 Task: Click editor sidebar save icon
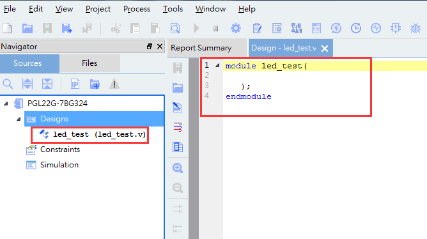(178, 68)
